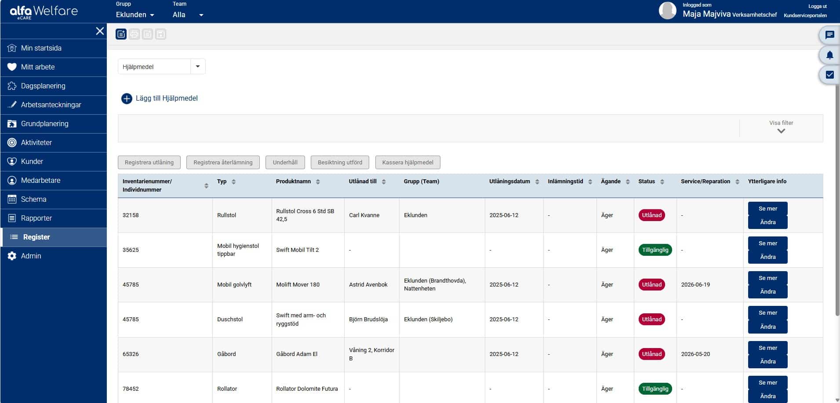Click the new document icon in the toolbar
The height and width of the screenshot is (403, 840).
click(x=121, y=34)
